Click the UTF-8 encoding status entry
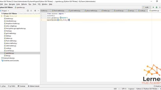 pyautogui.click(x=124, y=89)
